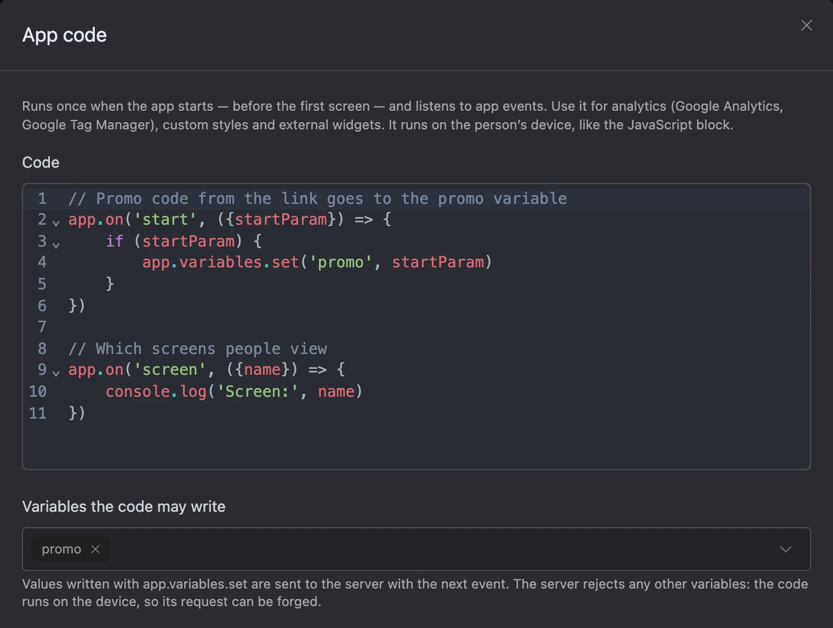Collapse the if block on line 3
The image size is (833, 628).
tap(56, 244)
